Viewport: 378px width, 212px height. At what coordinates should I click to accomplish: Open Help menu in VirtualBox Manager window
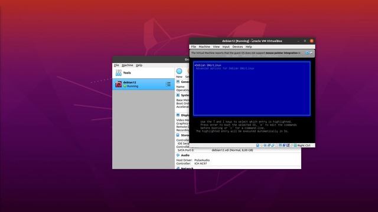tap(139, 65)
